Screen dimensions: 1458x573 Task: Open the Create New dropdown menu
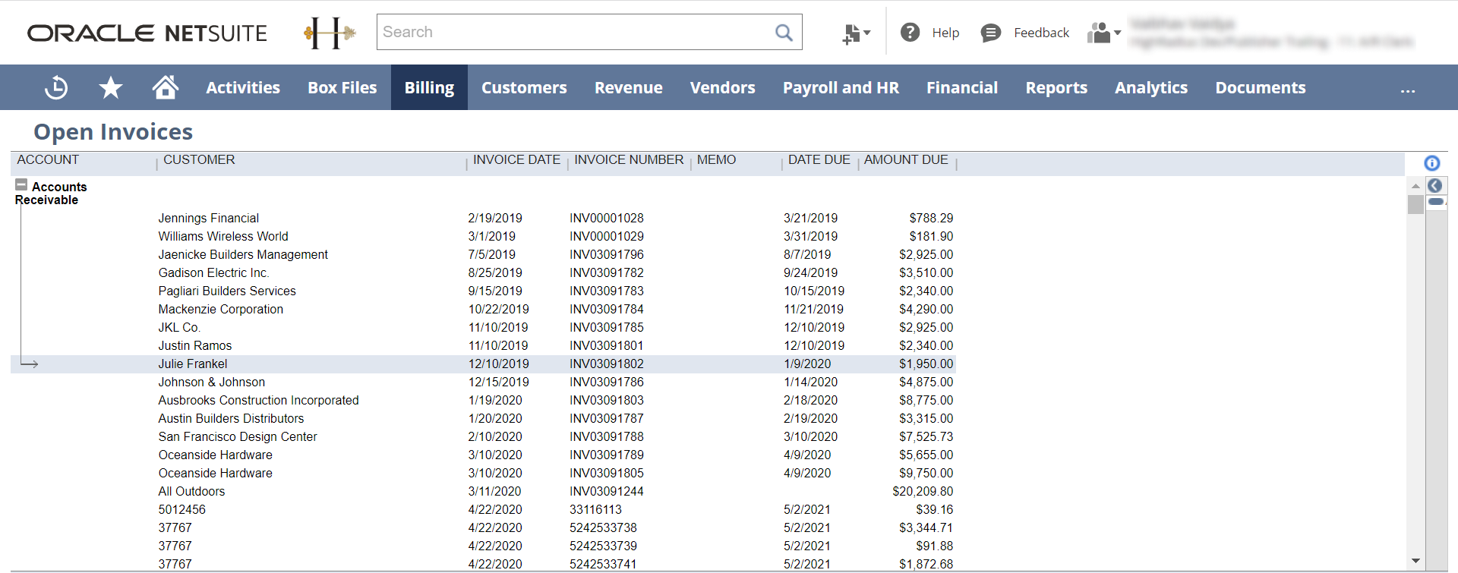[x=856, y=33]
